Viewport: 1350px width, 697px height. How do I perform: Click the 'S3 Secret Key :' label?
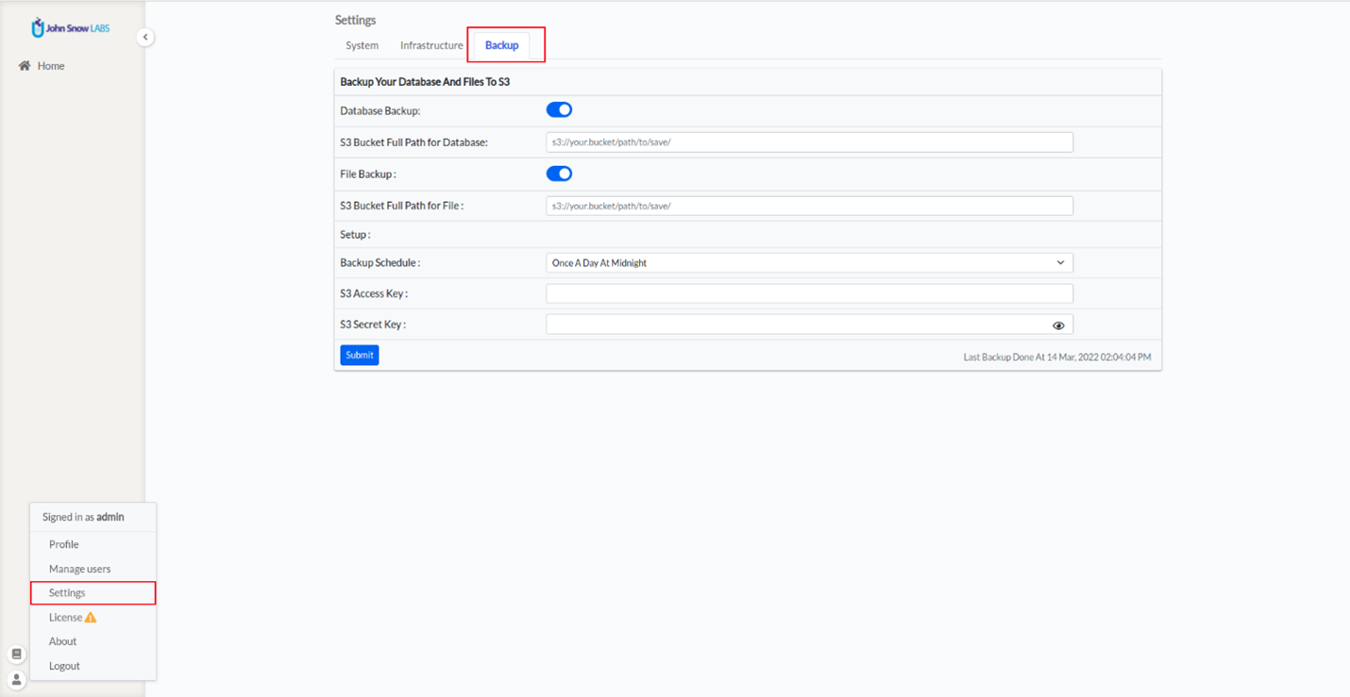tap(373, 324)
